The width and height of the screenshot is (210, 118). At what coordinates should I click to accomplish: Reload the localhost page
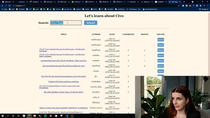(x=10, y=6)
